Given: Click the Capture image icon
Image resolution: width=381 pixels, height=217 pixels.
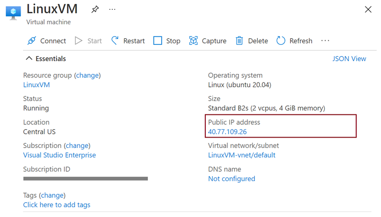Looking at the screenshot, I should point(193,40).
